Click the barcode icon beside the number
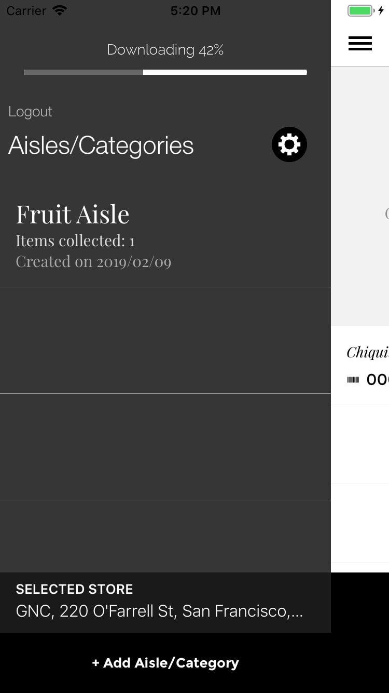 pos(353,380)
